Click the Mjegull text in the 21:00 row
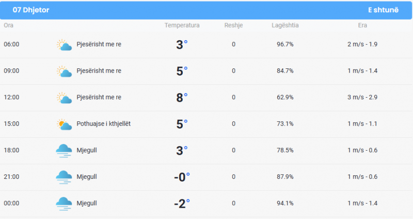 87,177
